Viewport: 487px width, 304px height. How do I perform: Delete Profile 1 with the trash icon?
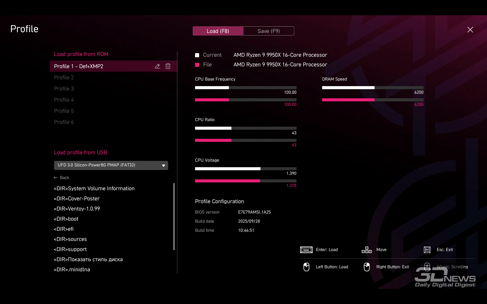tap(168, 66)
